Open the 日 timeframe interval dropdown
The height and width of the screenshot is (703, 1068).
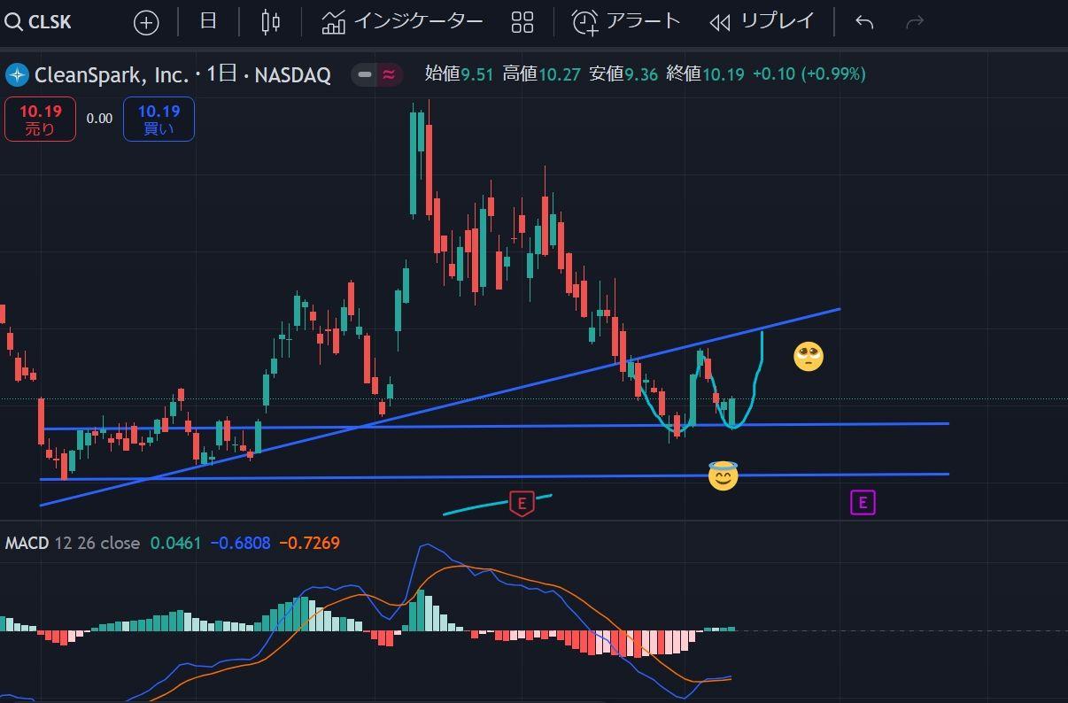[208, 21]
